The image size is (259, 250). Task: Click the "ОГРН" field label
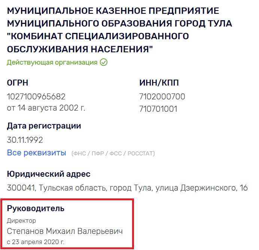18,83
